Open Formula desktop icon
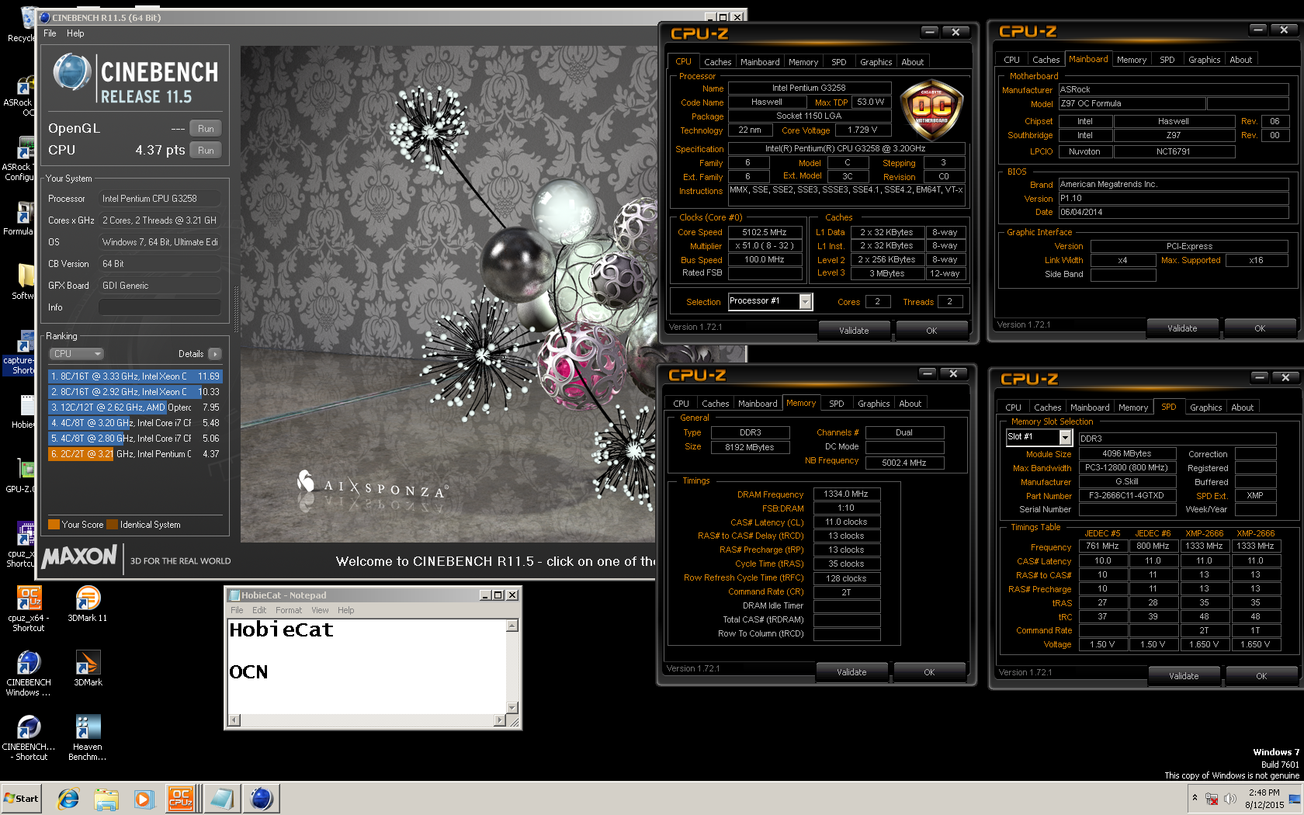Screen dimensions: 1304x815 click(19, 218)
